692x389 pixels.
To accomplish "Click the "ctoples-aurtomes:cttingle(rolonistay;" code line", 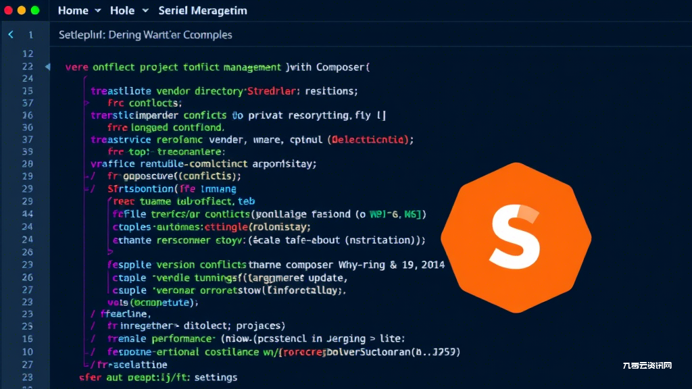I will pos(212,227).
